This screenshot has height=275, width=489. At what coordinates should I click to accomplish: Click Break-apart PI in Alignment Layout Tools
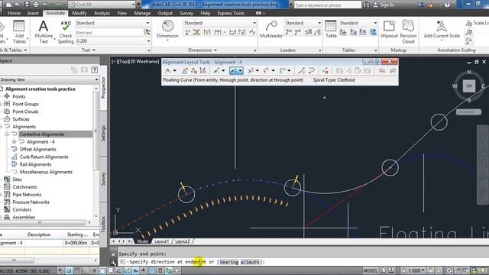click(203, 71)
